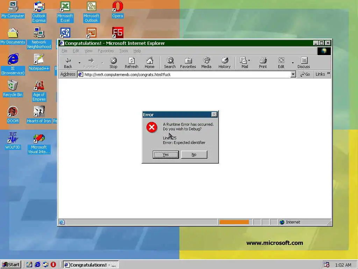Click the orange progress bar in status bar
358x269 pixels.
pos(234,222)
